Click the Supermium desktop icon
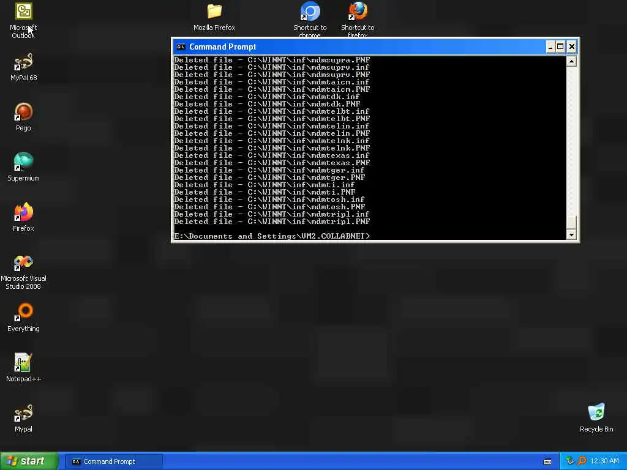The image size is (627, 470). (x=23, y=168)
